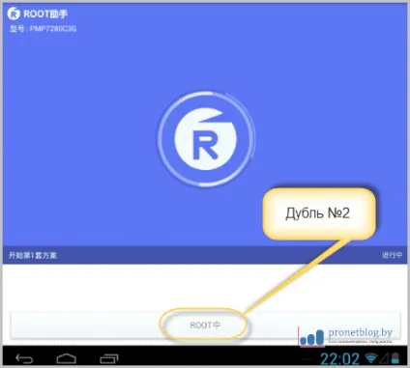This screenshot has height=368, width=410.
Task: Tap the large circular R progress icon
Action: [x=205, y=138]
